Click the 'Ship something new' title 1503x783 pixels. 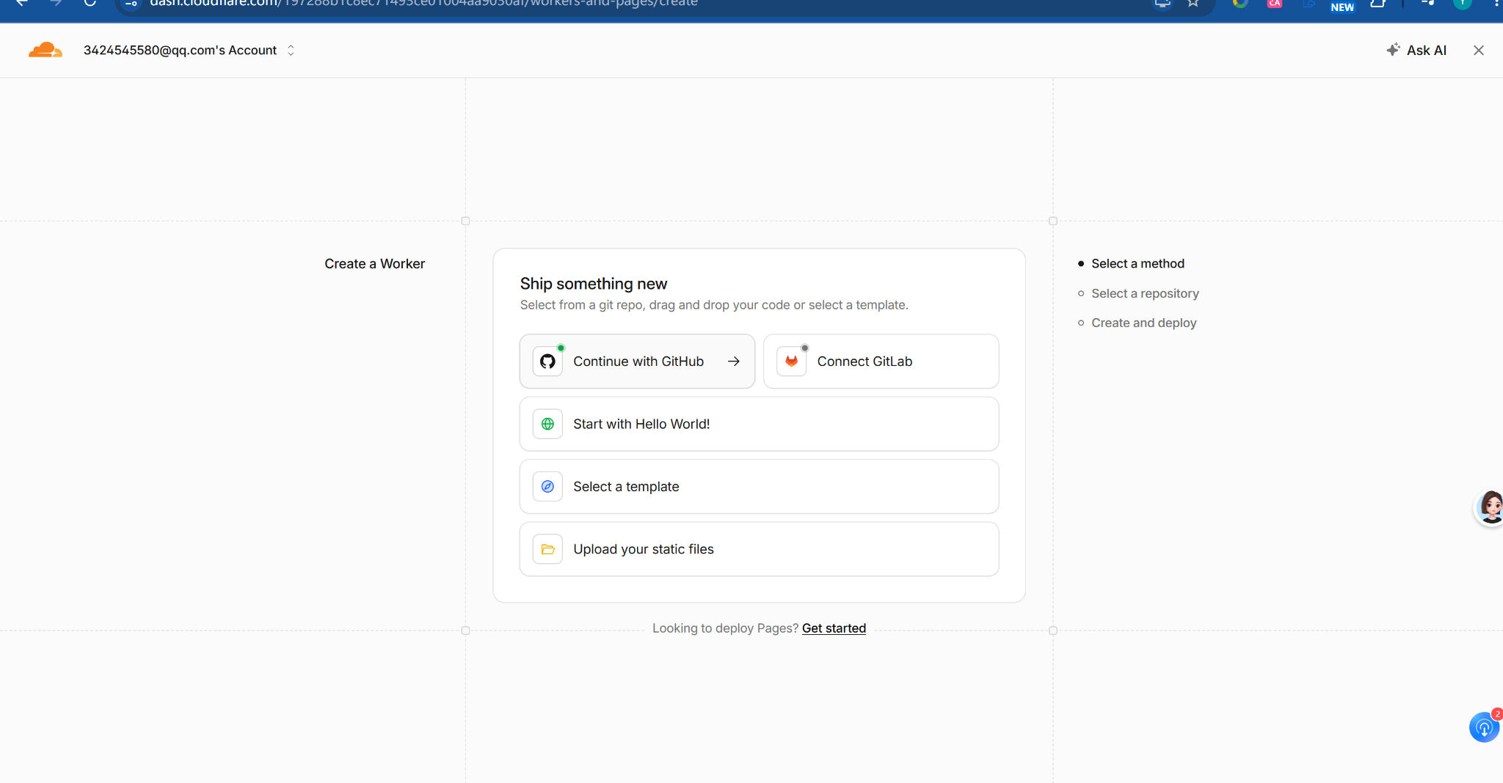pyautogui.click(x=594, y=284)
